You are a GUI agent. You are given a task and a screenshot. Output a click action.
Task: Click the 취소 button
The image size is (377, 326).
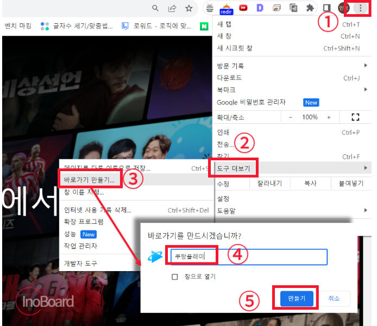(x=334, y=298)
